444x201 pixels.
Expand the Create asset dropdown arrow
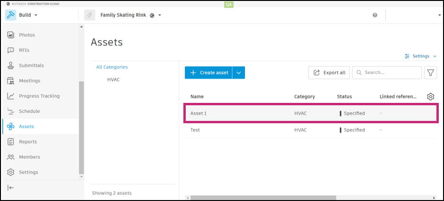[x=239, y=73]
